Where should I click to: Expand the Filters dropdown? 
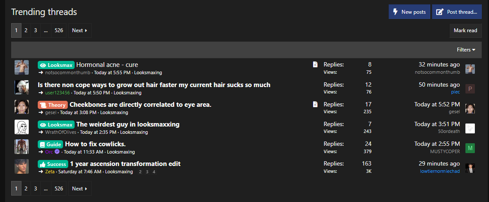pos(466,50)
